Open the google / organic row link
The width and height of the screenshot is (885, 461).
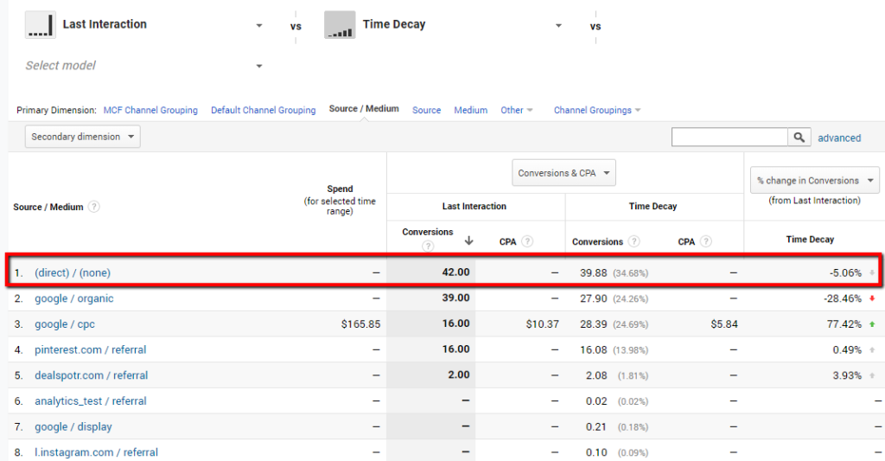pyautogui.click(x=73, y=298)
